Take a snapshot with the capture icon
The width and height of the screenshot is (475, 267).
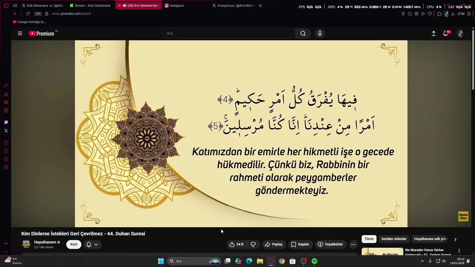(410, 14)
